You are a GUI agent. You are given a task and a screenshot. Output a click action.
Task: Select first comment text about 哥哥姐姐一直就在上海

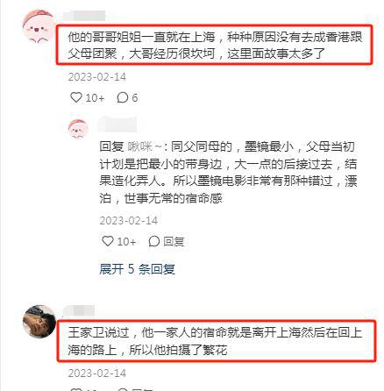[x=215, y=46]
